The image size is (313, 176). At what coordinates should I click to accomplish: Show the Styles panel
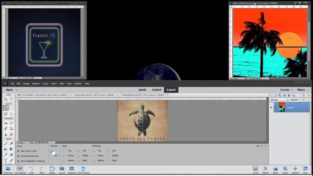285,170
